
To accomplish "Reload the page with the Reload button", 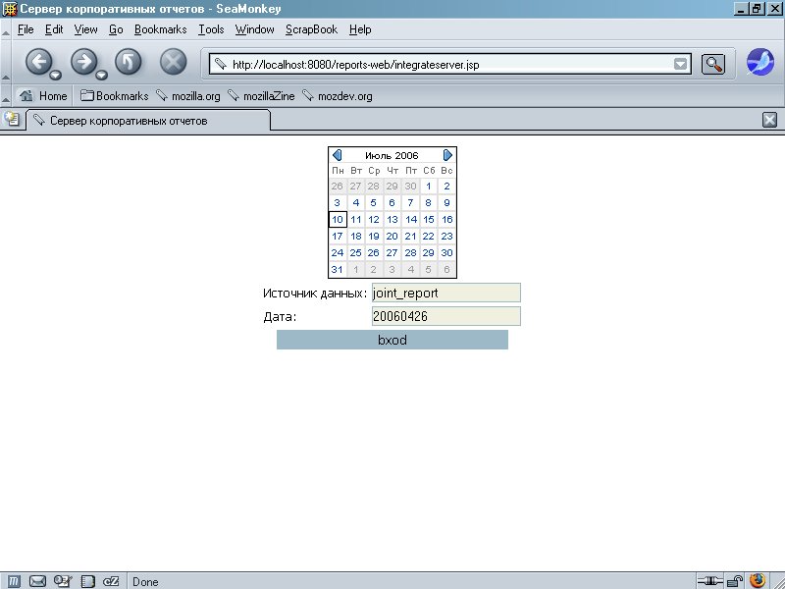I will pos(129,62).
